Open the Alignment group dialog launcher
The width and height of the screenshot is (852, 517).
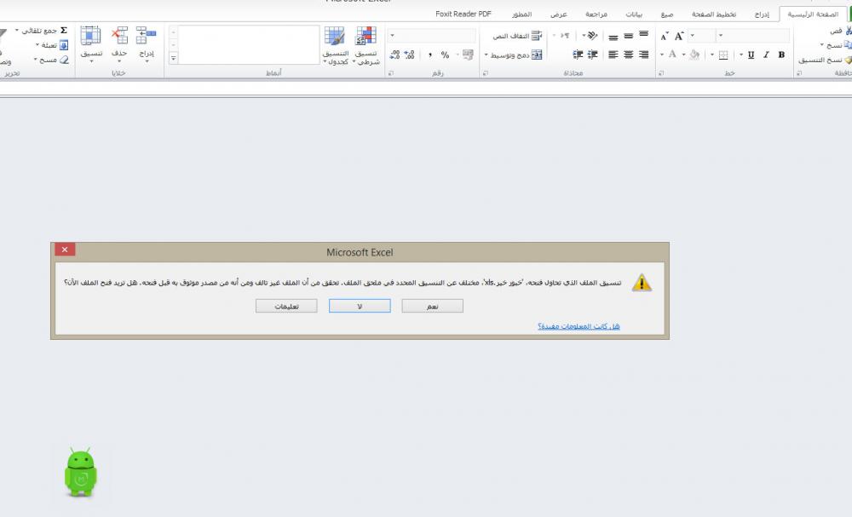click(x=485, y=73)
